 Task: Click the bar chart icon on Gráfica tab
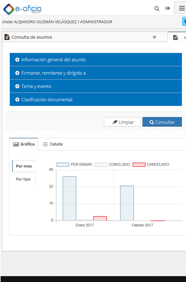(16, 144)
